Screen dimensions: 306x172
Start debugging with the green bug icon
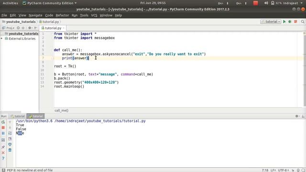(x=290, y=21)
